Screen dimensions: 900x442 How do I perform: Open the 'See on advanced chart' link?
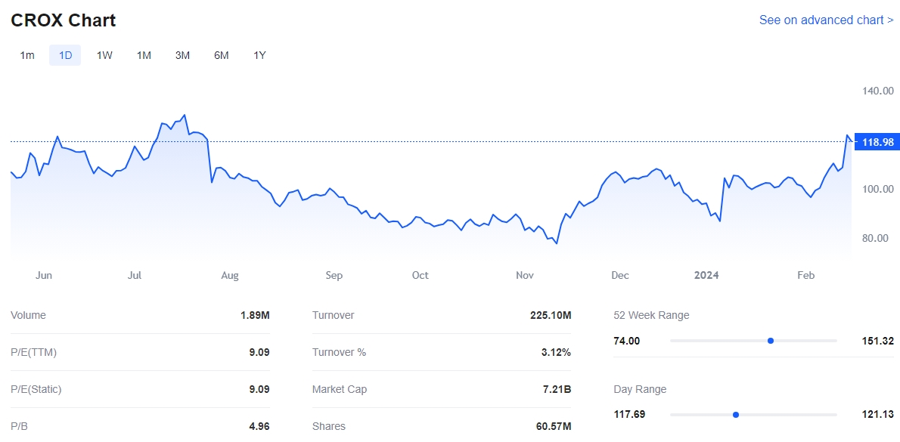click(x=826, y=20)
